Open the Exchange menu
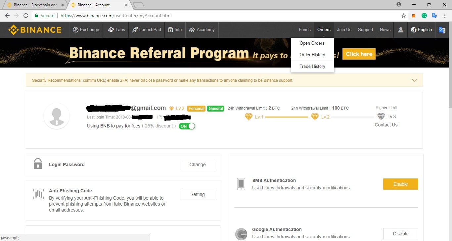Viewport: 452px width, 241px height. click(86, 30)
